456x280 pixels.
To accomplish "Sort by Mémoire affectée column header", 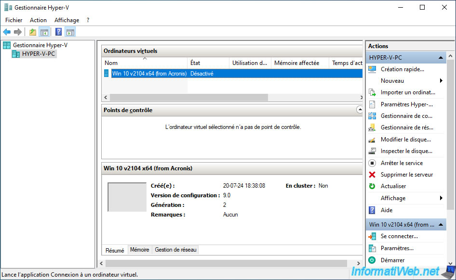I will (x=300, y=63).
